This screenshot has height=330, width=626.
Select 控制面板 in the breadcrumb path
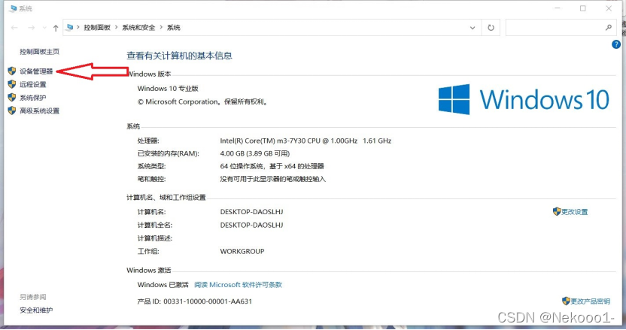click(x=97, y=28)
